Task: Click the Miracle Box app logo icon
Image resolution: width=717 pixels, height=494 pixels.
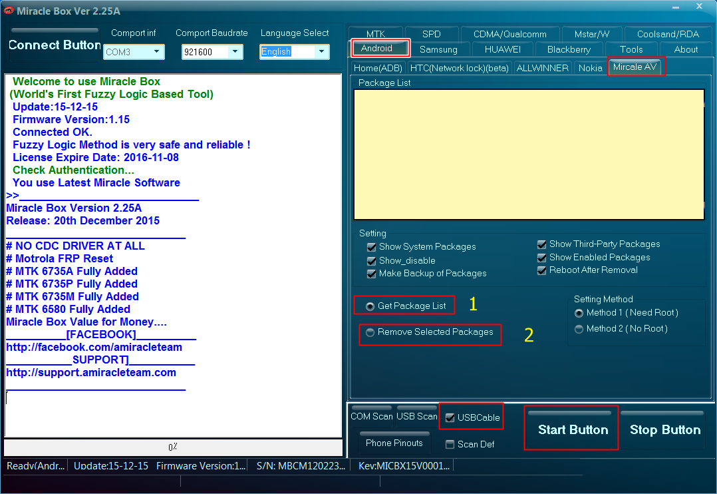Action: (x=8, y=11)
